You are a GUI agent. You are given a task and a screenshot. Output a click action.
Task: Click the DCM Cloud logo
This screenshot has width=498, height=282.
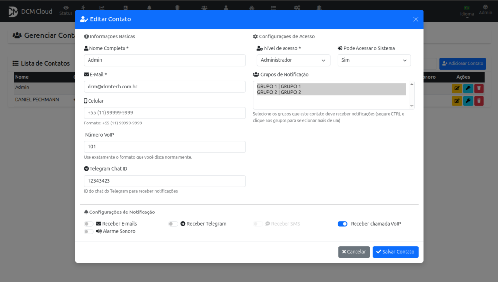click(x=13, y=11)
